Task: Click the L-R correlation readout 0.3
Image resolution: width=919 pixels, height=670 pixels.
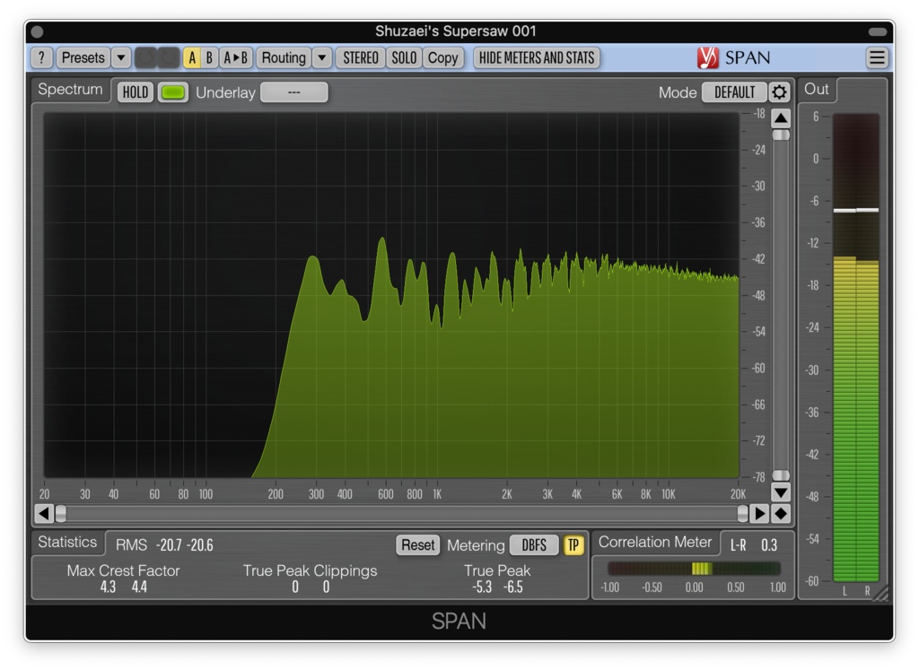Action: click(769, 545)
